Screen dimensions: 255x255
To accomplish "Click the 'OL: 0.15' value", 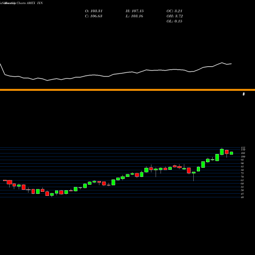I will click(x=174, y=21).
